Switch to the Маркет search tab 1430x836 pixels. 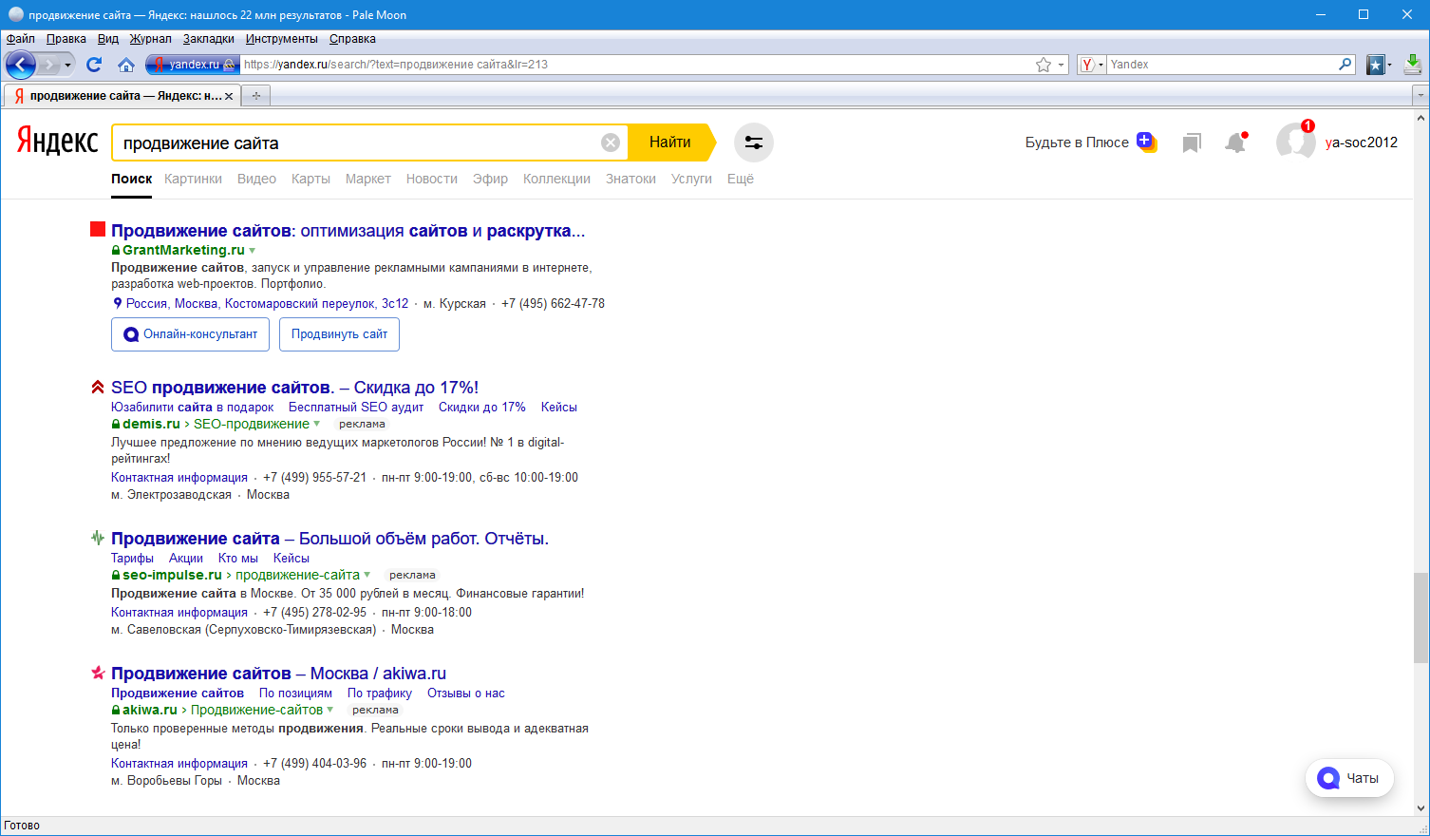tap(368, 179)
